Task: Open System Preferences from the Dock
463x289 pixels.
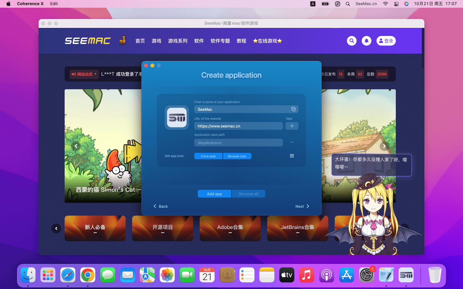Action: click(x=367, y=275)
